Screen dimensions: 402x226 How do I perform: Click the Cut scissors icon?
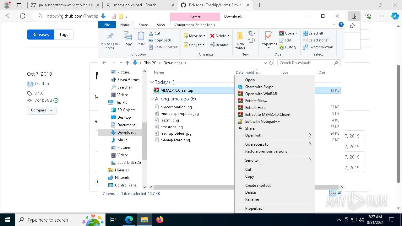click(151, 33)
